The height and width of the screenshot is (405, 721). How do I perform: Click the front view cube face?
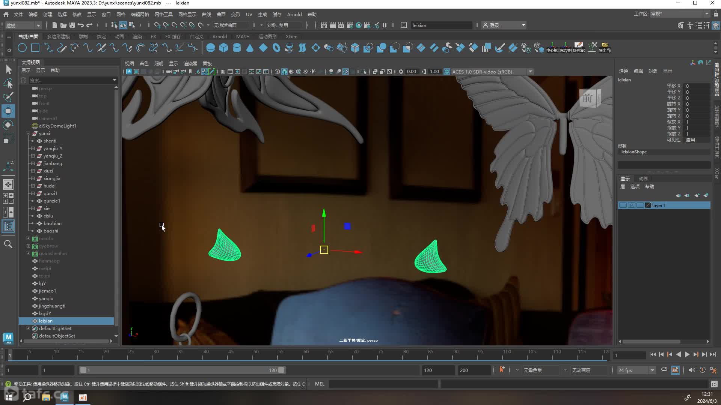[x=588, y=99]
